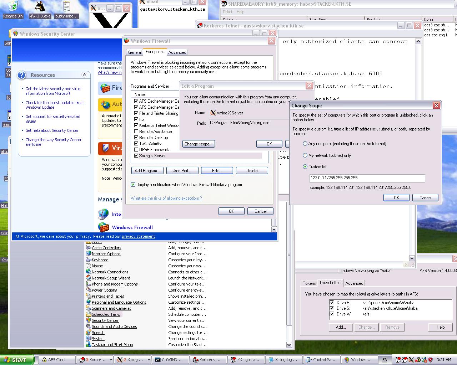Select Any computer radio button
Screen dimensions: 457x365
[305, 144]
